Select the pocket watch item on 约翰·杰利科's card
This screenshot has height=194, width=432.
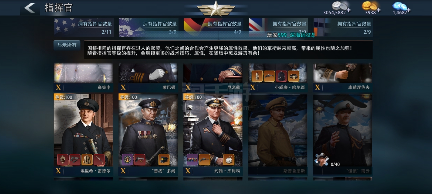click(x=229, y=160)
